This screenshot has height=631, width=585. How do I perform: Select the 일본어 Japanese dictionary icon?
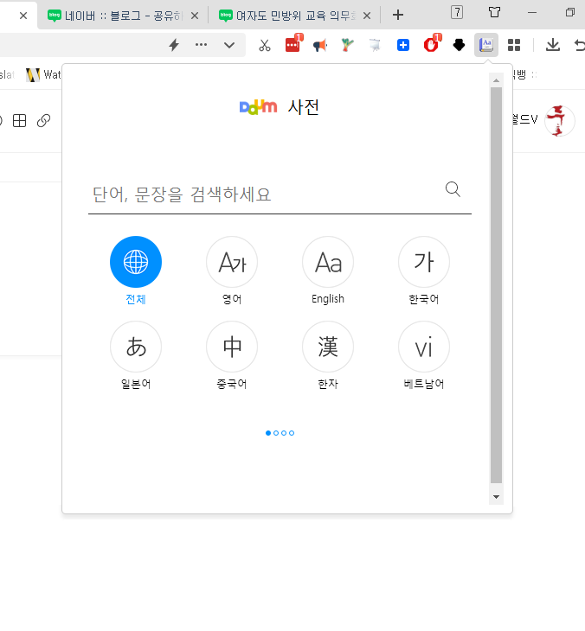136,347
